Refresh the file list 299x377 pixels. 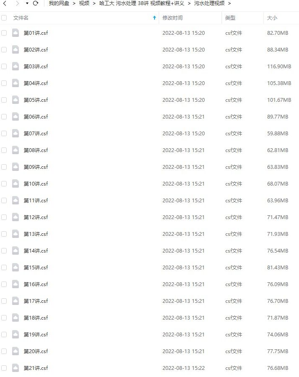coord(36,3)
